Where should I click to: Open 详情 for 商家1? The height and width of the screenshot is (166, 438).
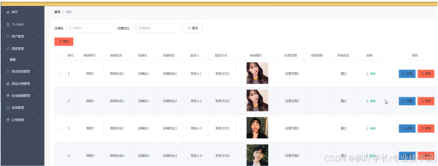[x=407, y=74]
